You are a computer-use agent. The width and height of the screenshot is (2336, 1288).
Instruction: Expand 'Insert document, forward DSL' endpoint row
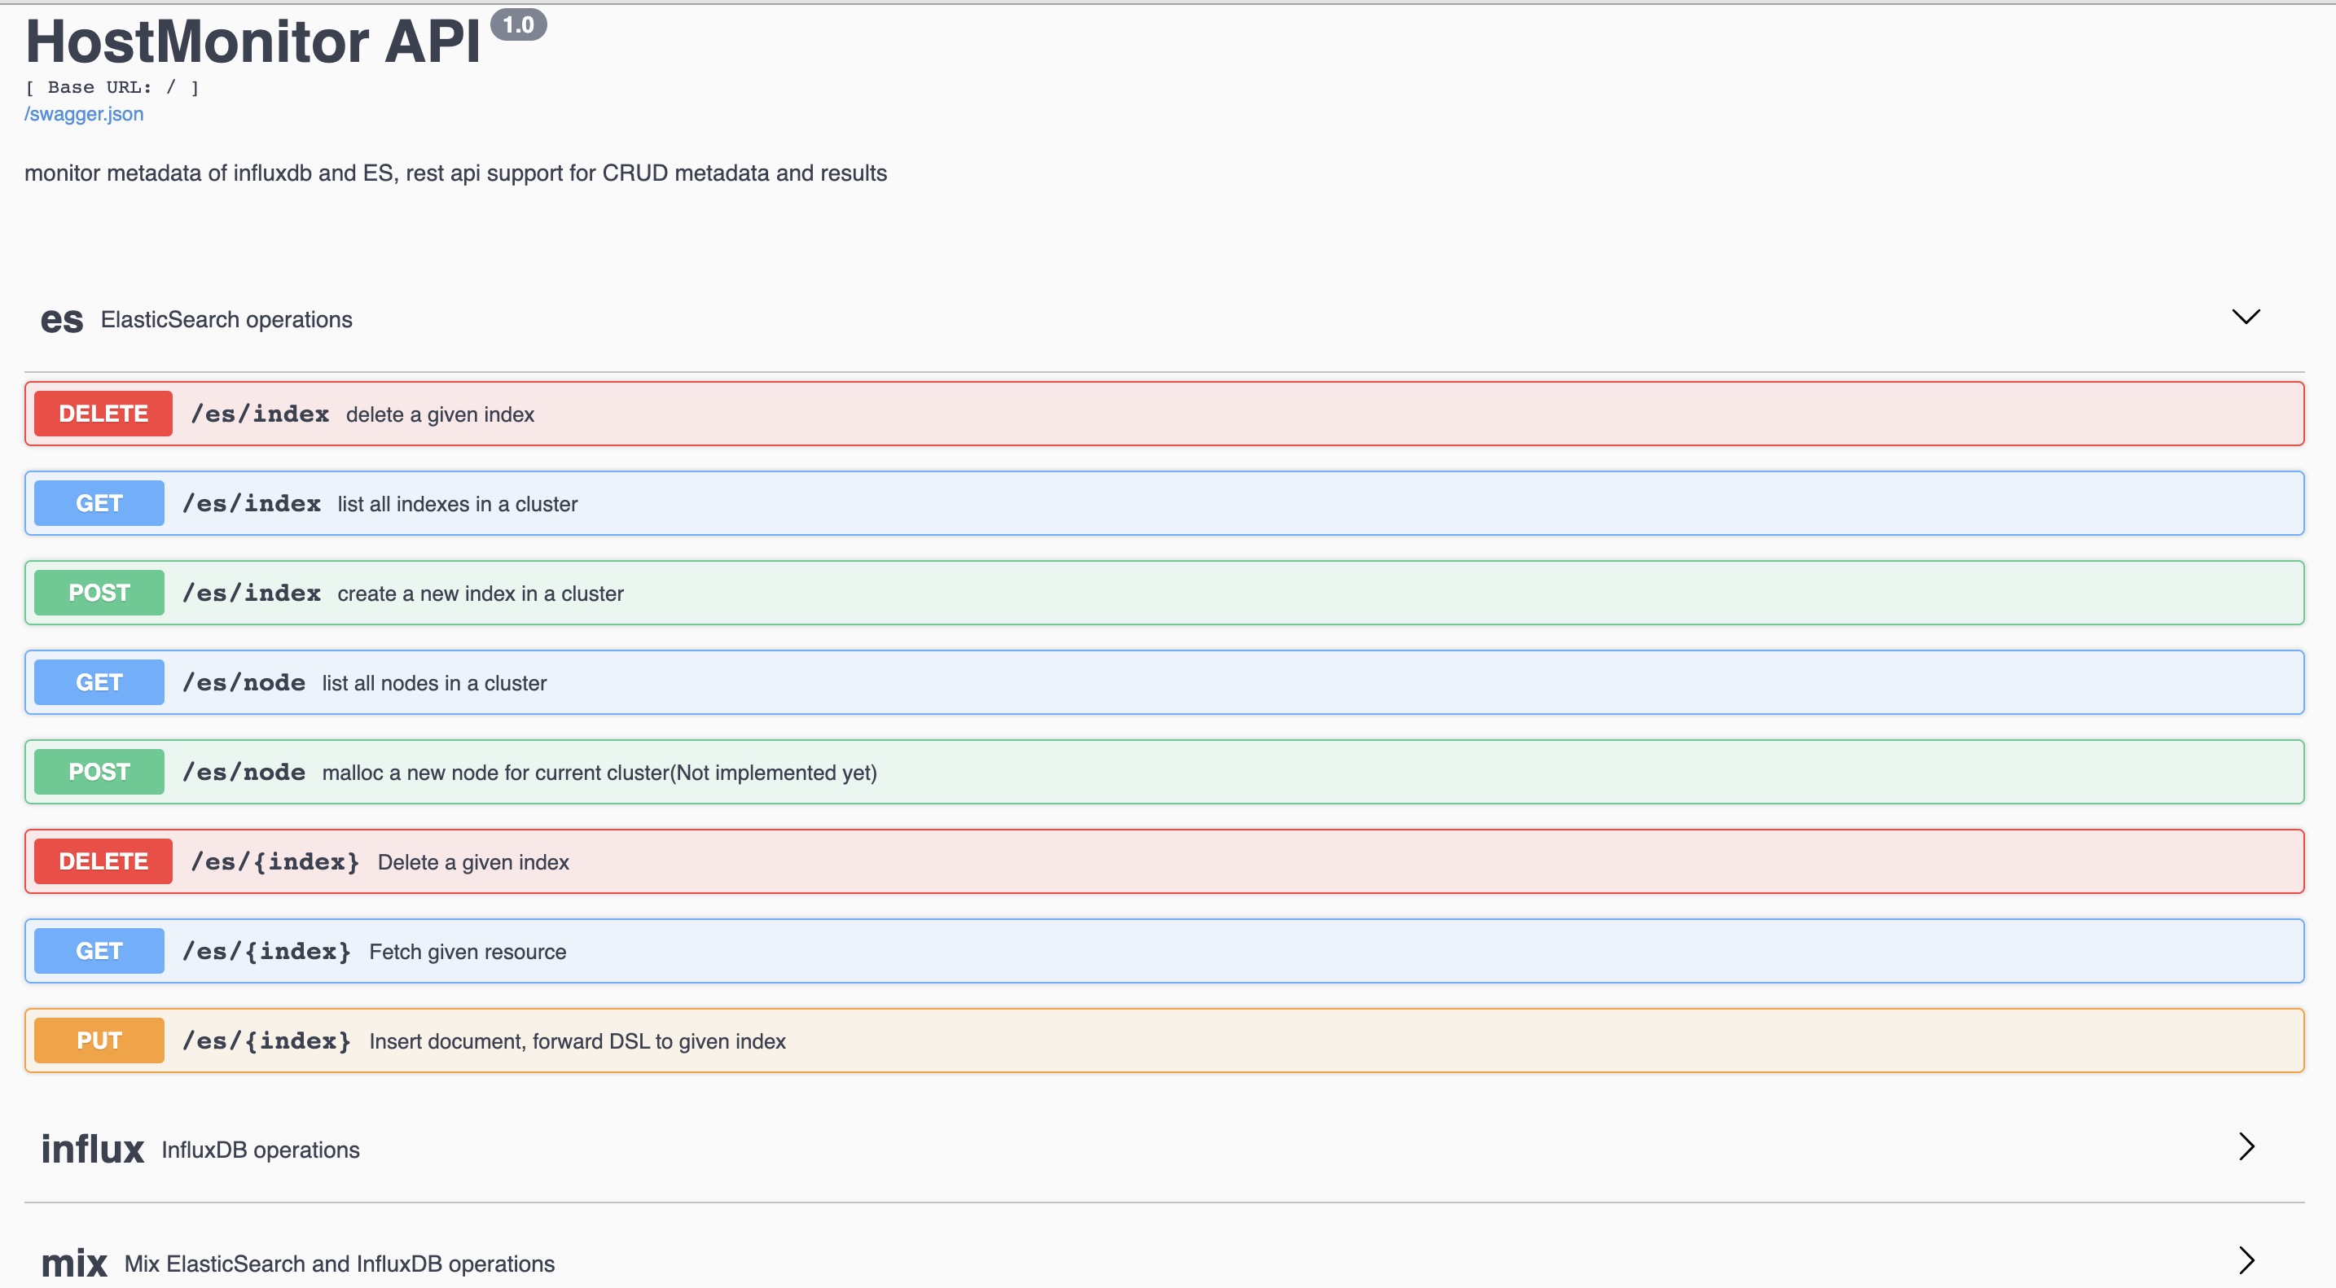[577, 1041]
